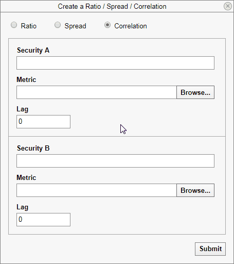
Task: Close the Ratio / Spread / Correlation dialog
Action: point(228,6)
